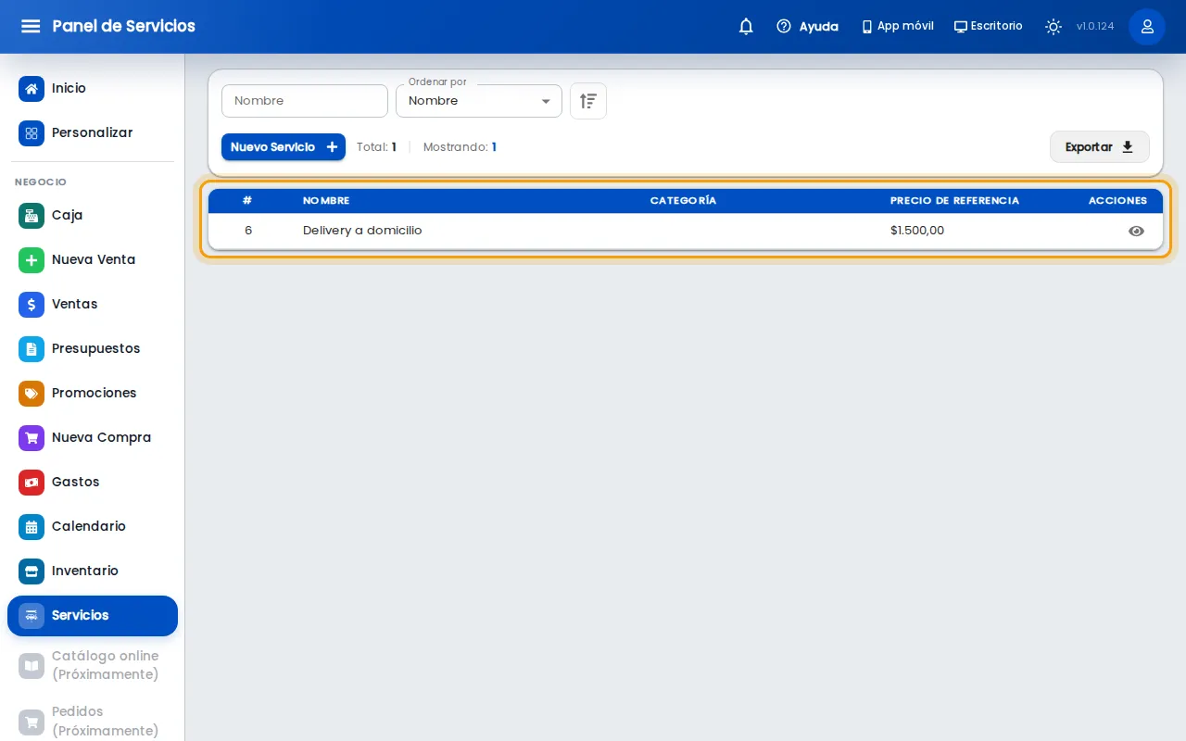1186x741 pixels.
Task: Click the Nuevo Servicio button
Action: pos(284,147)
